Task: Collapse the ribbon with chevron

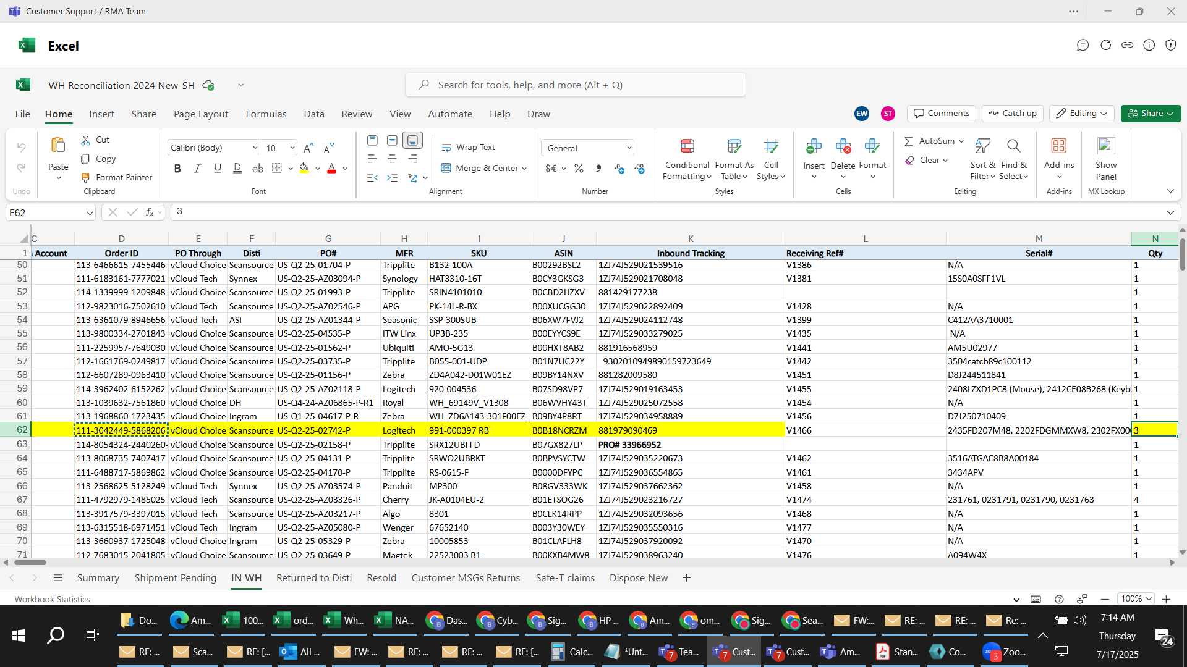Action: point(1170,191)
